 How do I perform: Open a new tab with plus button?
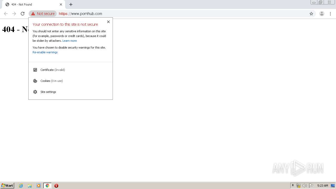pos(71,4)
